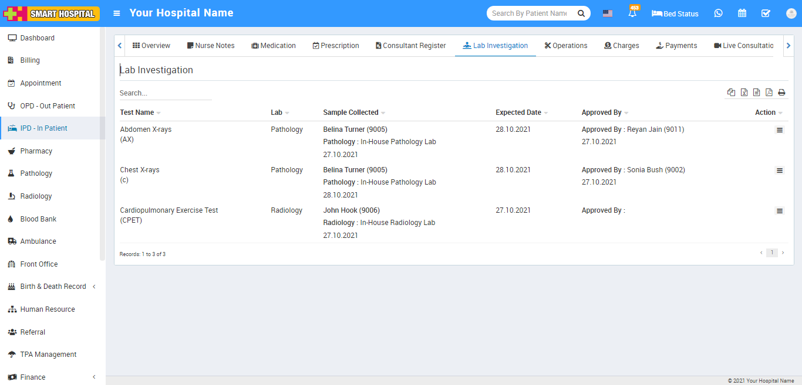Click Bed Status in the header
This screenshot has width=802, height=385.
tap(675, 13)
